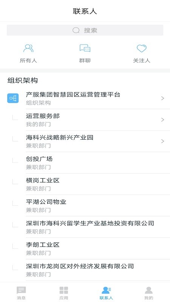Viewport: 170px width, 302px height.
Task: Open the 所有人 all-contacts icon
Action: [28, 48]
